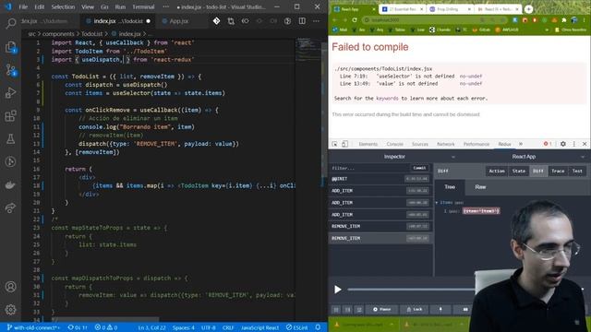Open the File menu in VS Code
This screenshot has height=332, width=591.
click(23, 6)
